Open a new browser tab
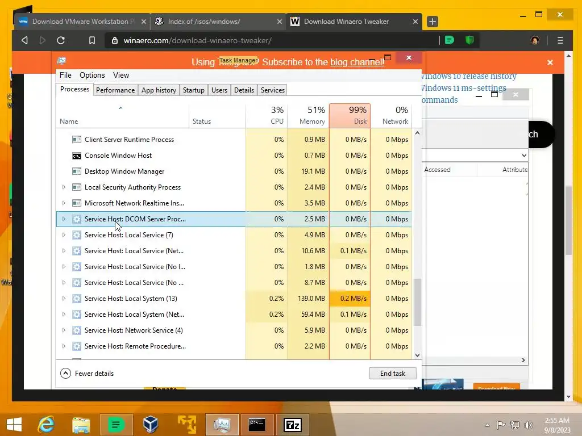 433,22
